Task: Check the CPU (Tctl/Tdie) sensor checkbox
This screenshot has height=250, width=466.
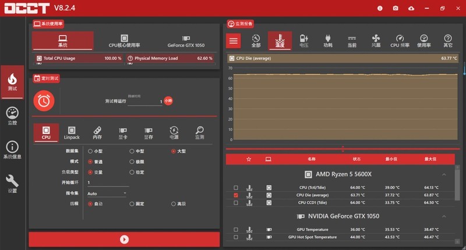Action: coord(235,188)
